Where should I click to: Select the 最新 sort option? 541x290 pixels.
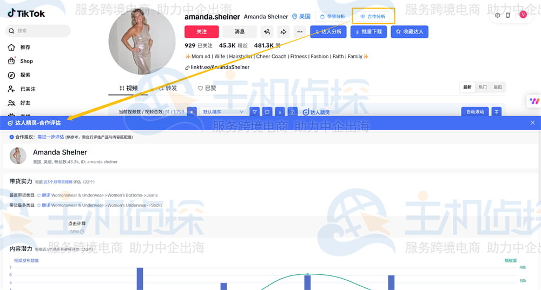pos(467,87)
